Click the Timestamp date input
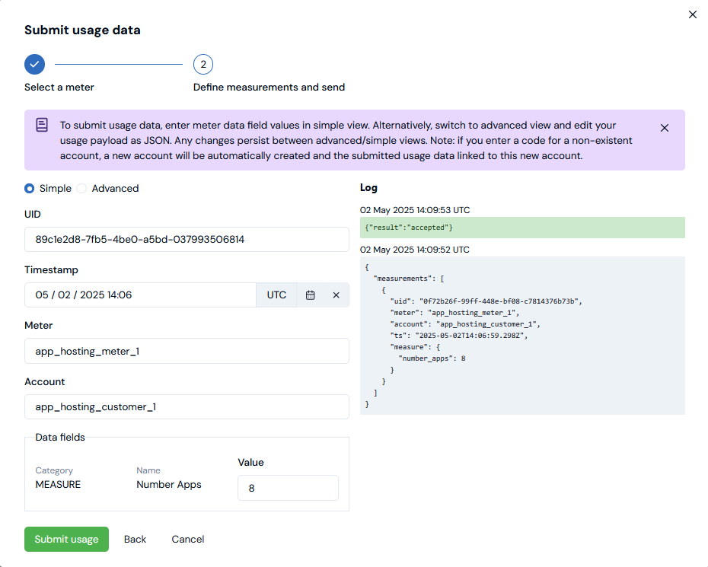This screenshot has width=708, height=567. (141, 295)
